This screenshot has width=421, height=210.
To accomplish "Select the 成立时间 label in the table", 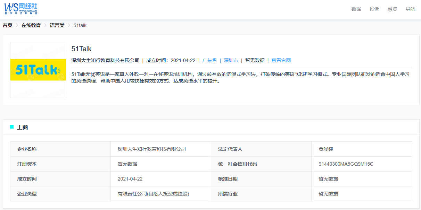I will (x=60, y=179).
